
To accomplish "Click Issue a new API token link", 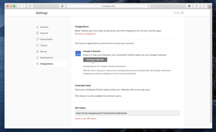I will tap(85, 118).
